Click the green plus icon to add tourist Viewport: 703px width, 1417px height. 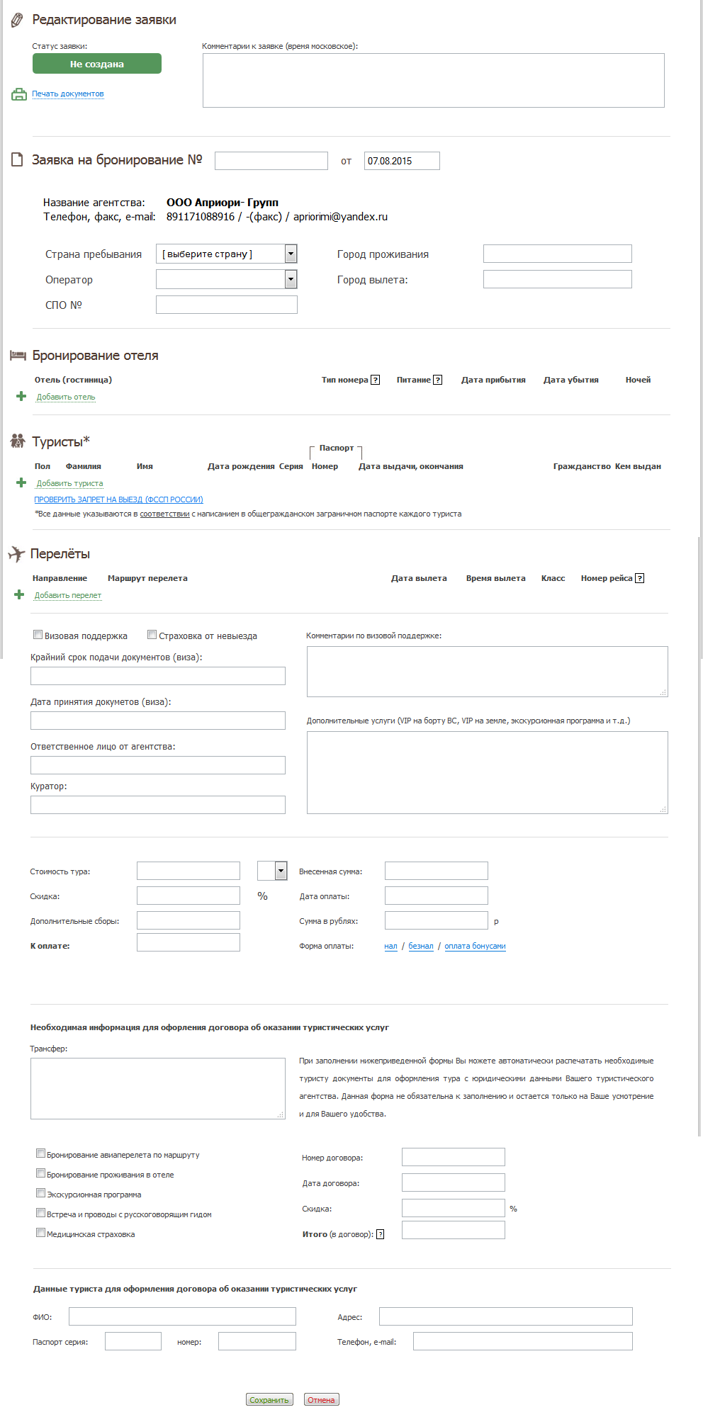coord(21,483)
